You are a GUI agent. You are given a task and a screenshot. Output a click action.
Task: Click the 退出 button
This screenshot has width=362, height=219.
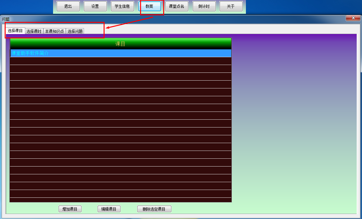point(68,6)
